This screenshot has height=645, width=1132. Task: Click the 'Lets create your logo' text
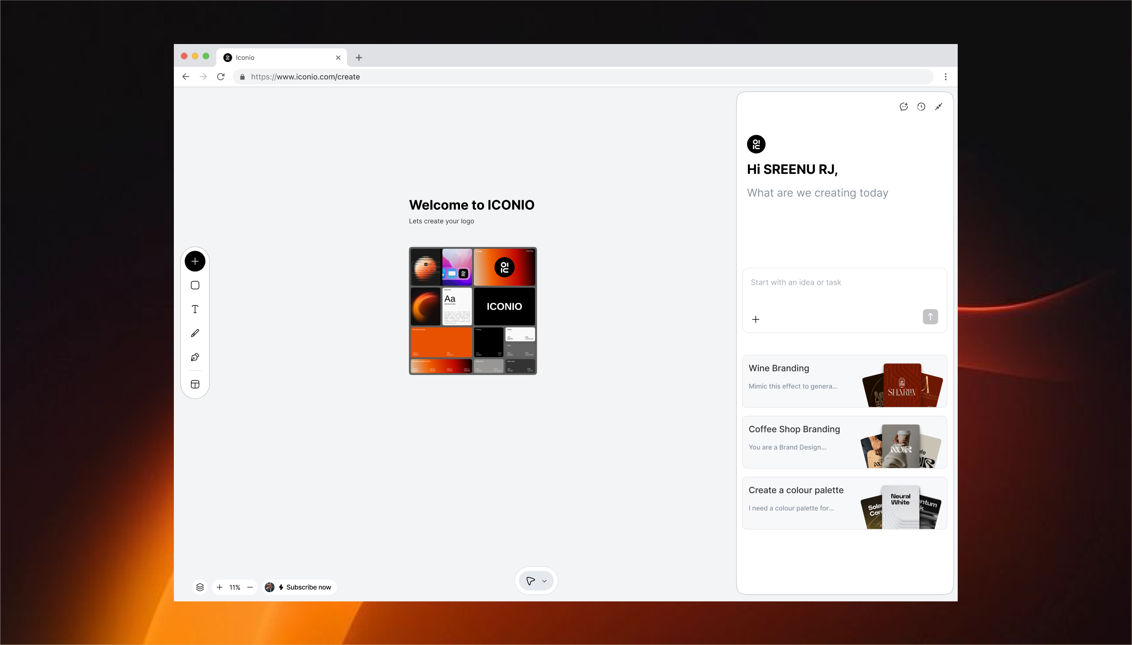[x=442, y=221]
